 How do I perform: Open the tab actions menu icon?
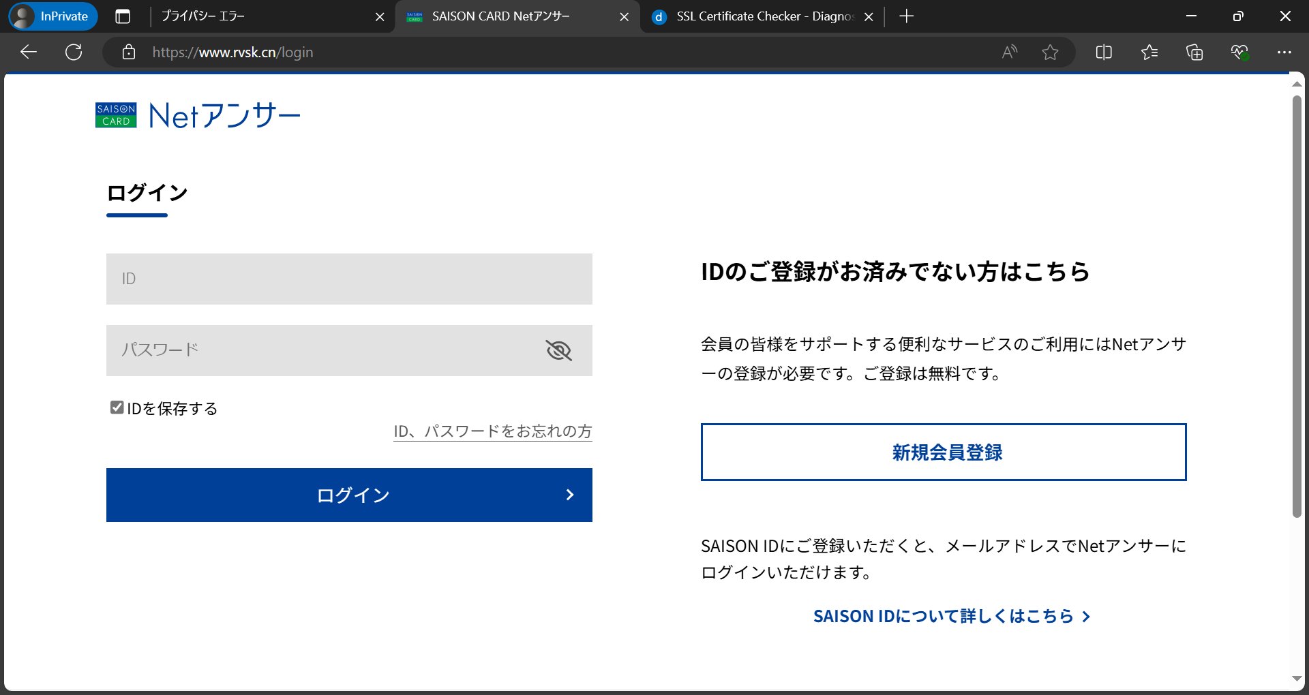click(x=123, y=16)
